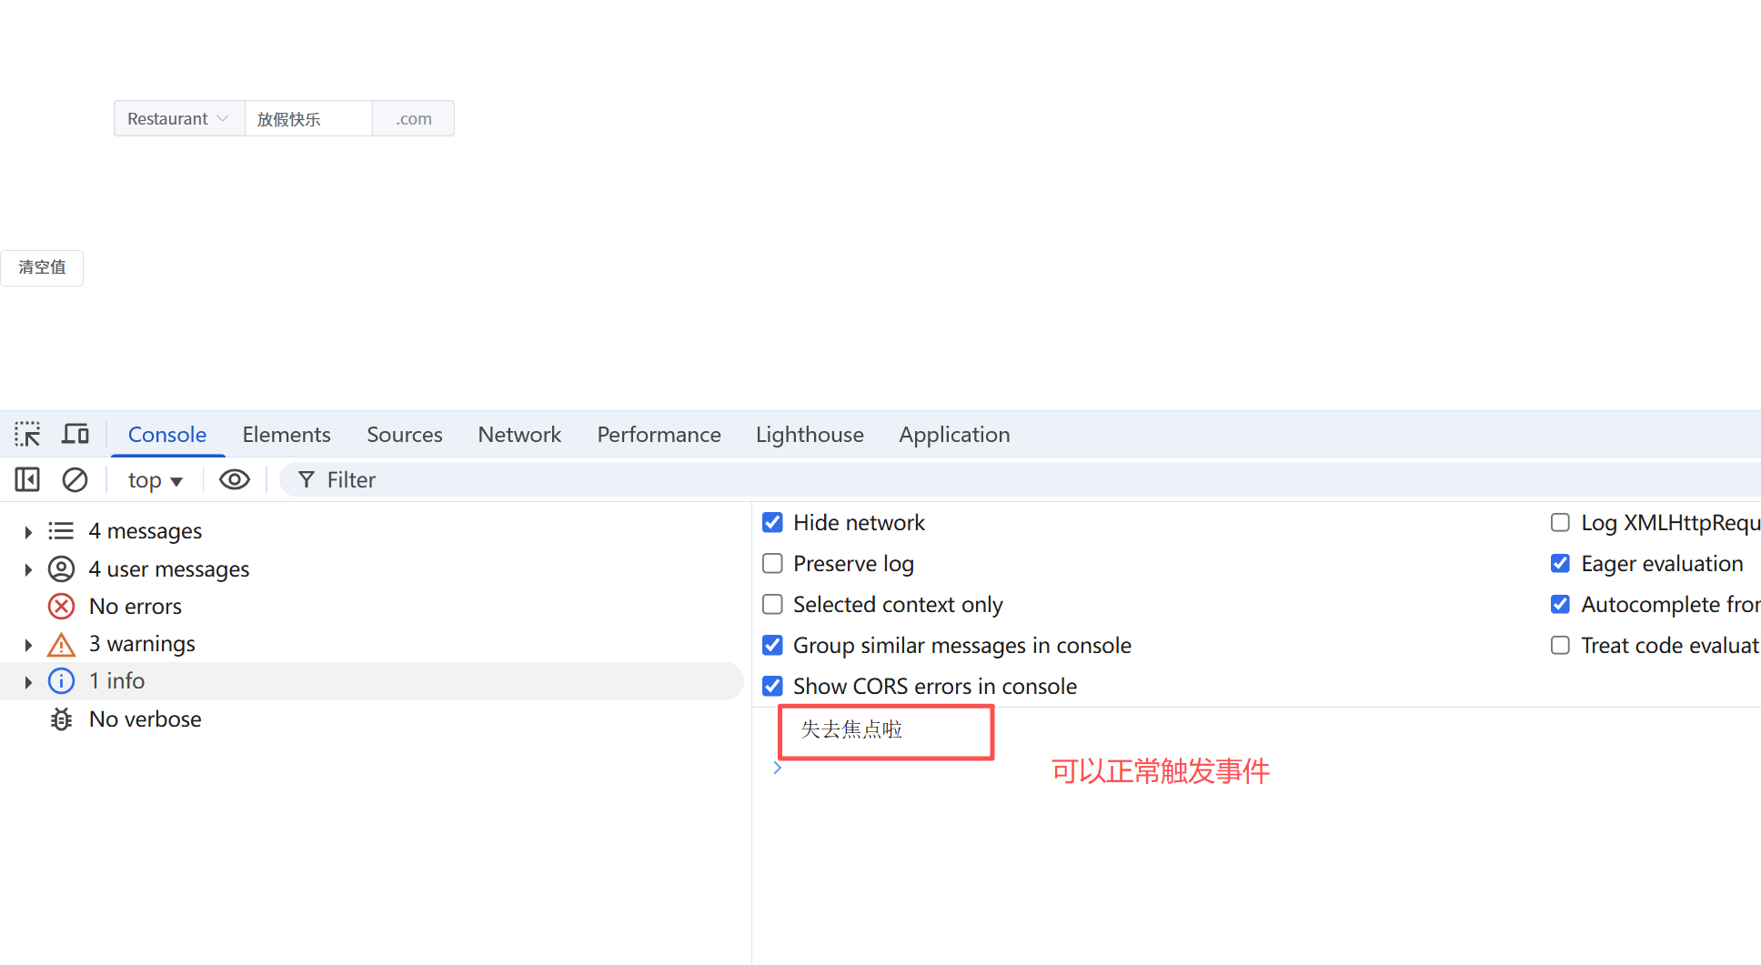Click the console sidebar errors icon
The width and height of the screenshot is (1761, 965).
pyautogui.click(x=61, y=606)
